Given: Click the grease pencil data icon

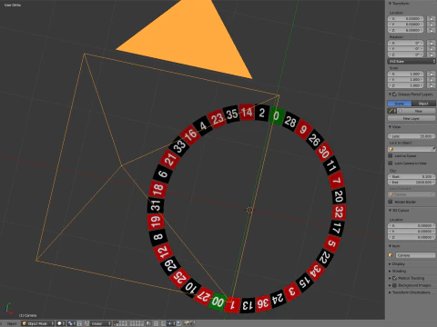Looking at the screenshot, I should 391,111.
